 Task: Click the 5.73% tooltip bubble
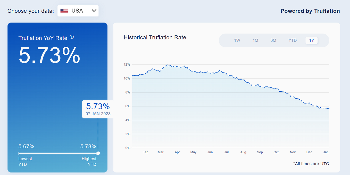98,106
